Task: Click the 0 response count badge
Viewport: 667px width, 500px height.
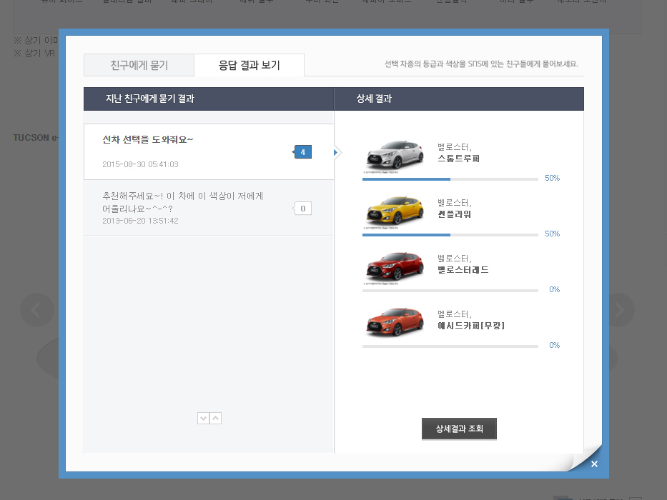Action: click(303, 209)
